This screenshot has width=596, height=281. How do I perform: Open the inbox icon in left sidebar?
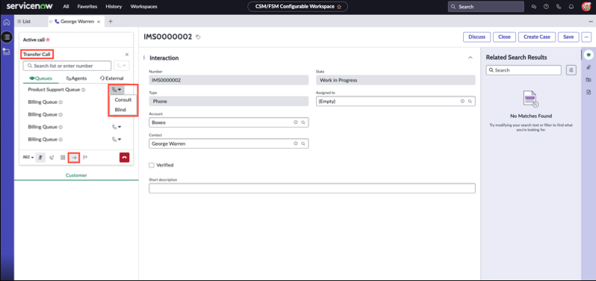point(7,52)
